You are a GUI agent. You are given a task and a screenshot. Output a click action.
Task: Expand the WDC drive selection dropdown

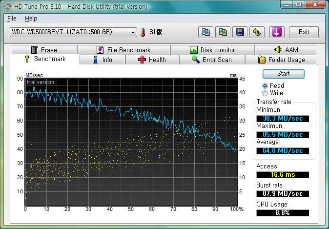point(133,32)
